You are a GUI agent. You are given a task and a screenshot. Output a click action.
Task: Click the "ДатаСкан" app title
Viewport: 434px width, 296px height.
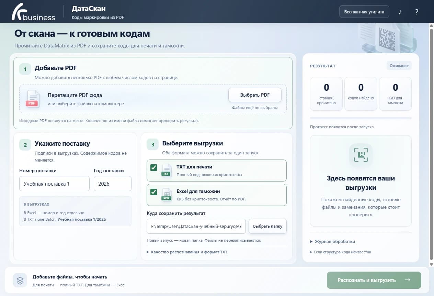click(x=89, y=9)
